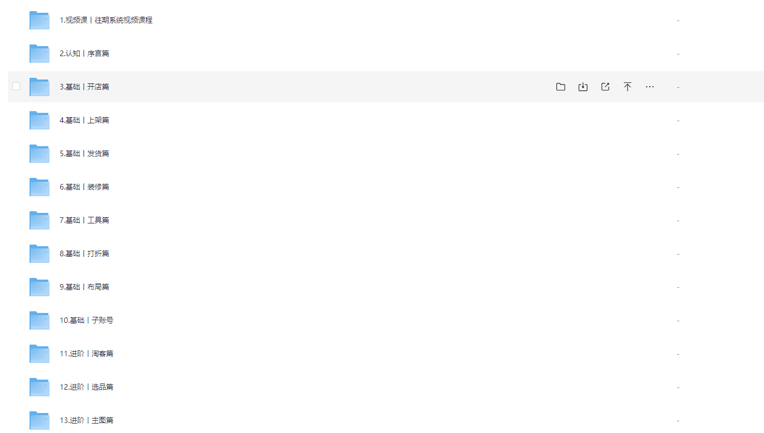Open the folder named 4.基础丨上架篇

click(x=84, y=120)
